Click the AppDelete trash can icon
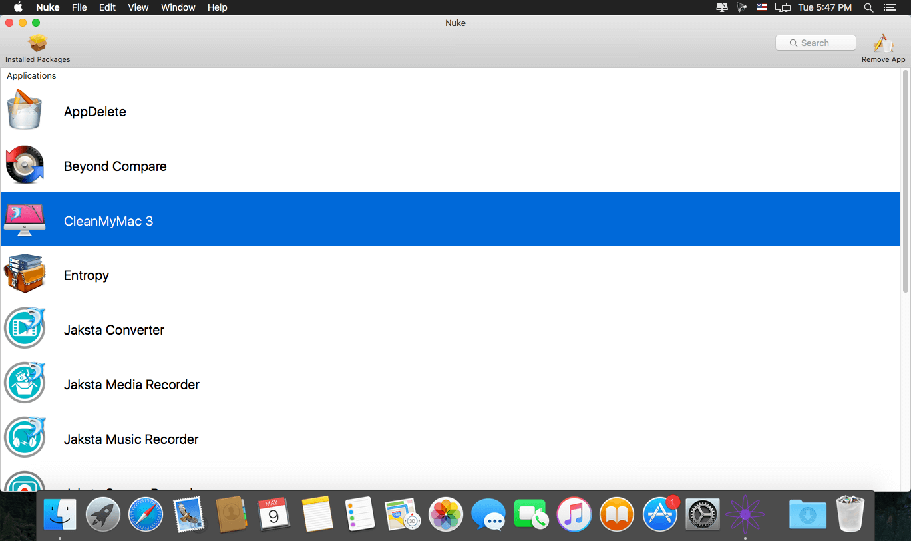The width and height of the screenshot is (911, 541). [x=25, y=110]
